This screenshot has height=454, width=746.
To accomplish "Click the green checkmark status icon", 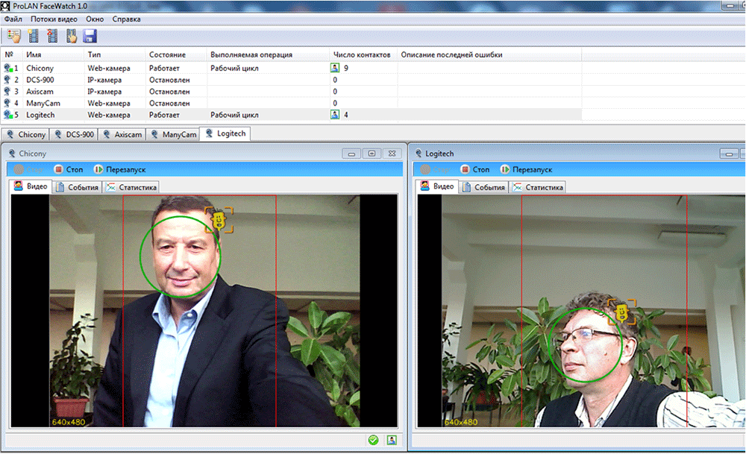I will (x=373, y=440).
